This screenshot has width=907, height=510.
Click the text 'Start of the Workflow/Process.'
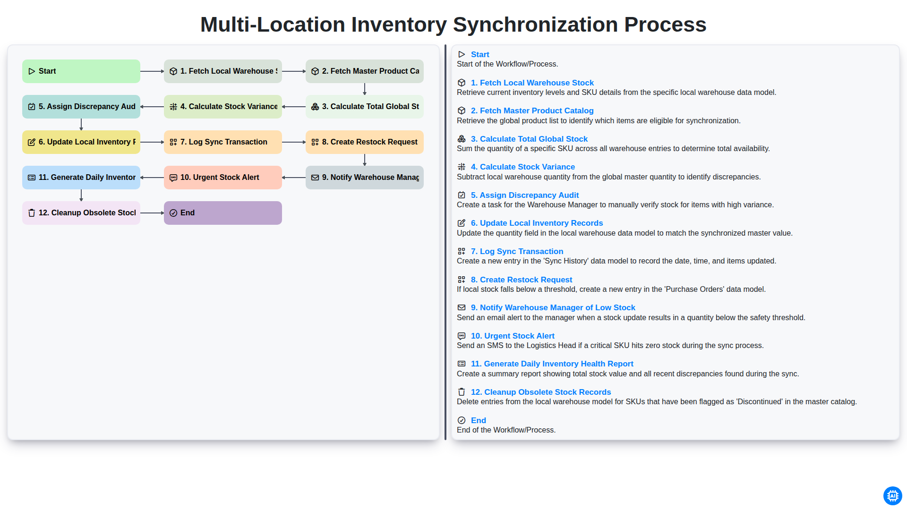point(507,64)
